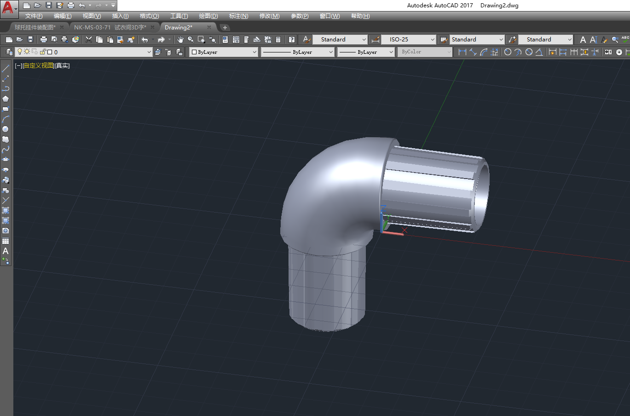630x416 pixels.
Task: Toggle the viewport [-] controls
Action: click(18, 66)
